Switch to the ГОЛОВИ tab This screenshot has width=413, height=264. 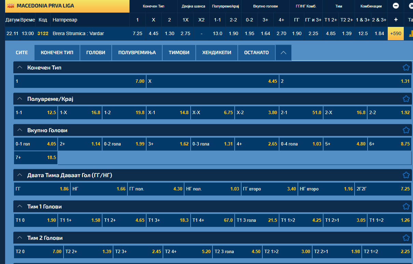click(x=96, y=52)
